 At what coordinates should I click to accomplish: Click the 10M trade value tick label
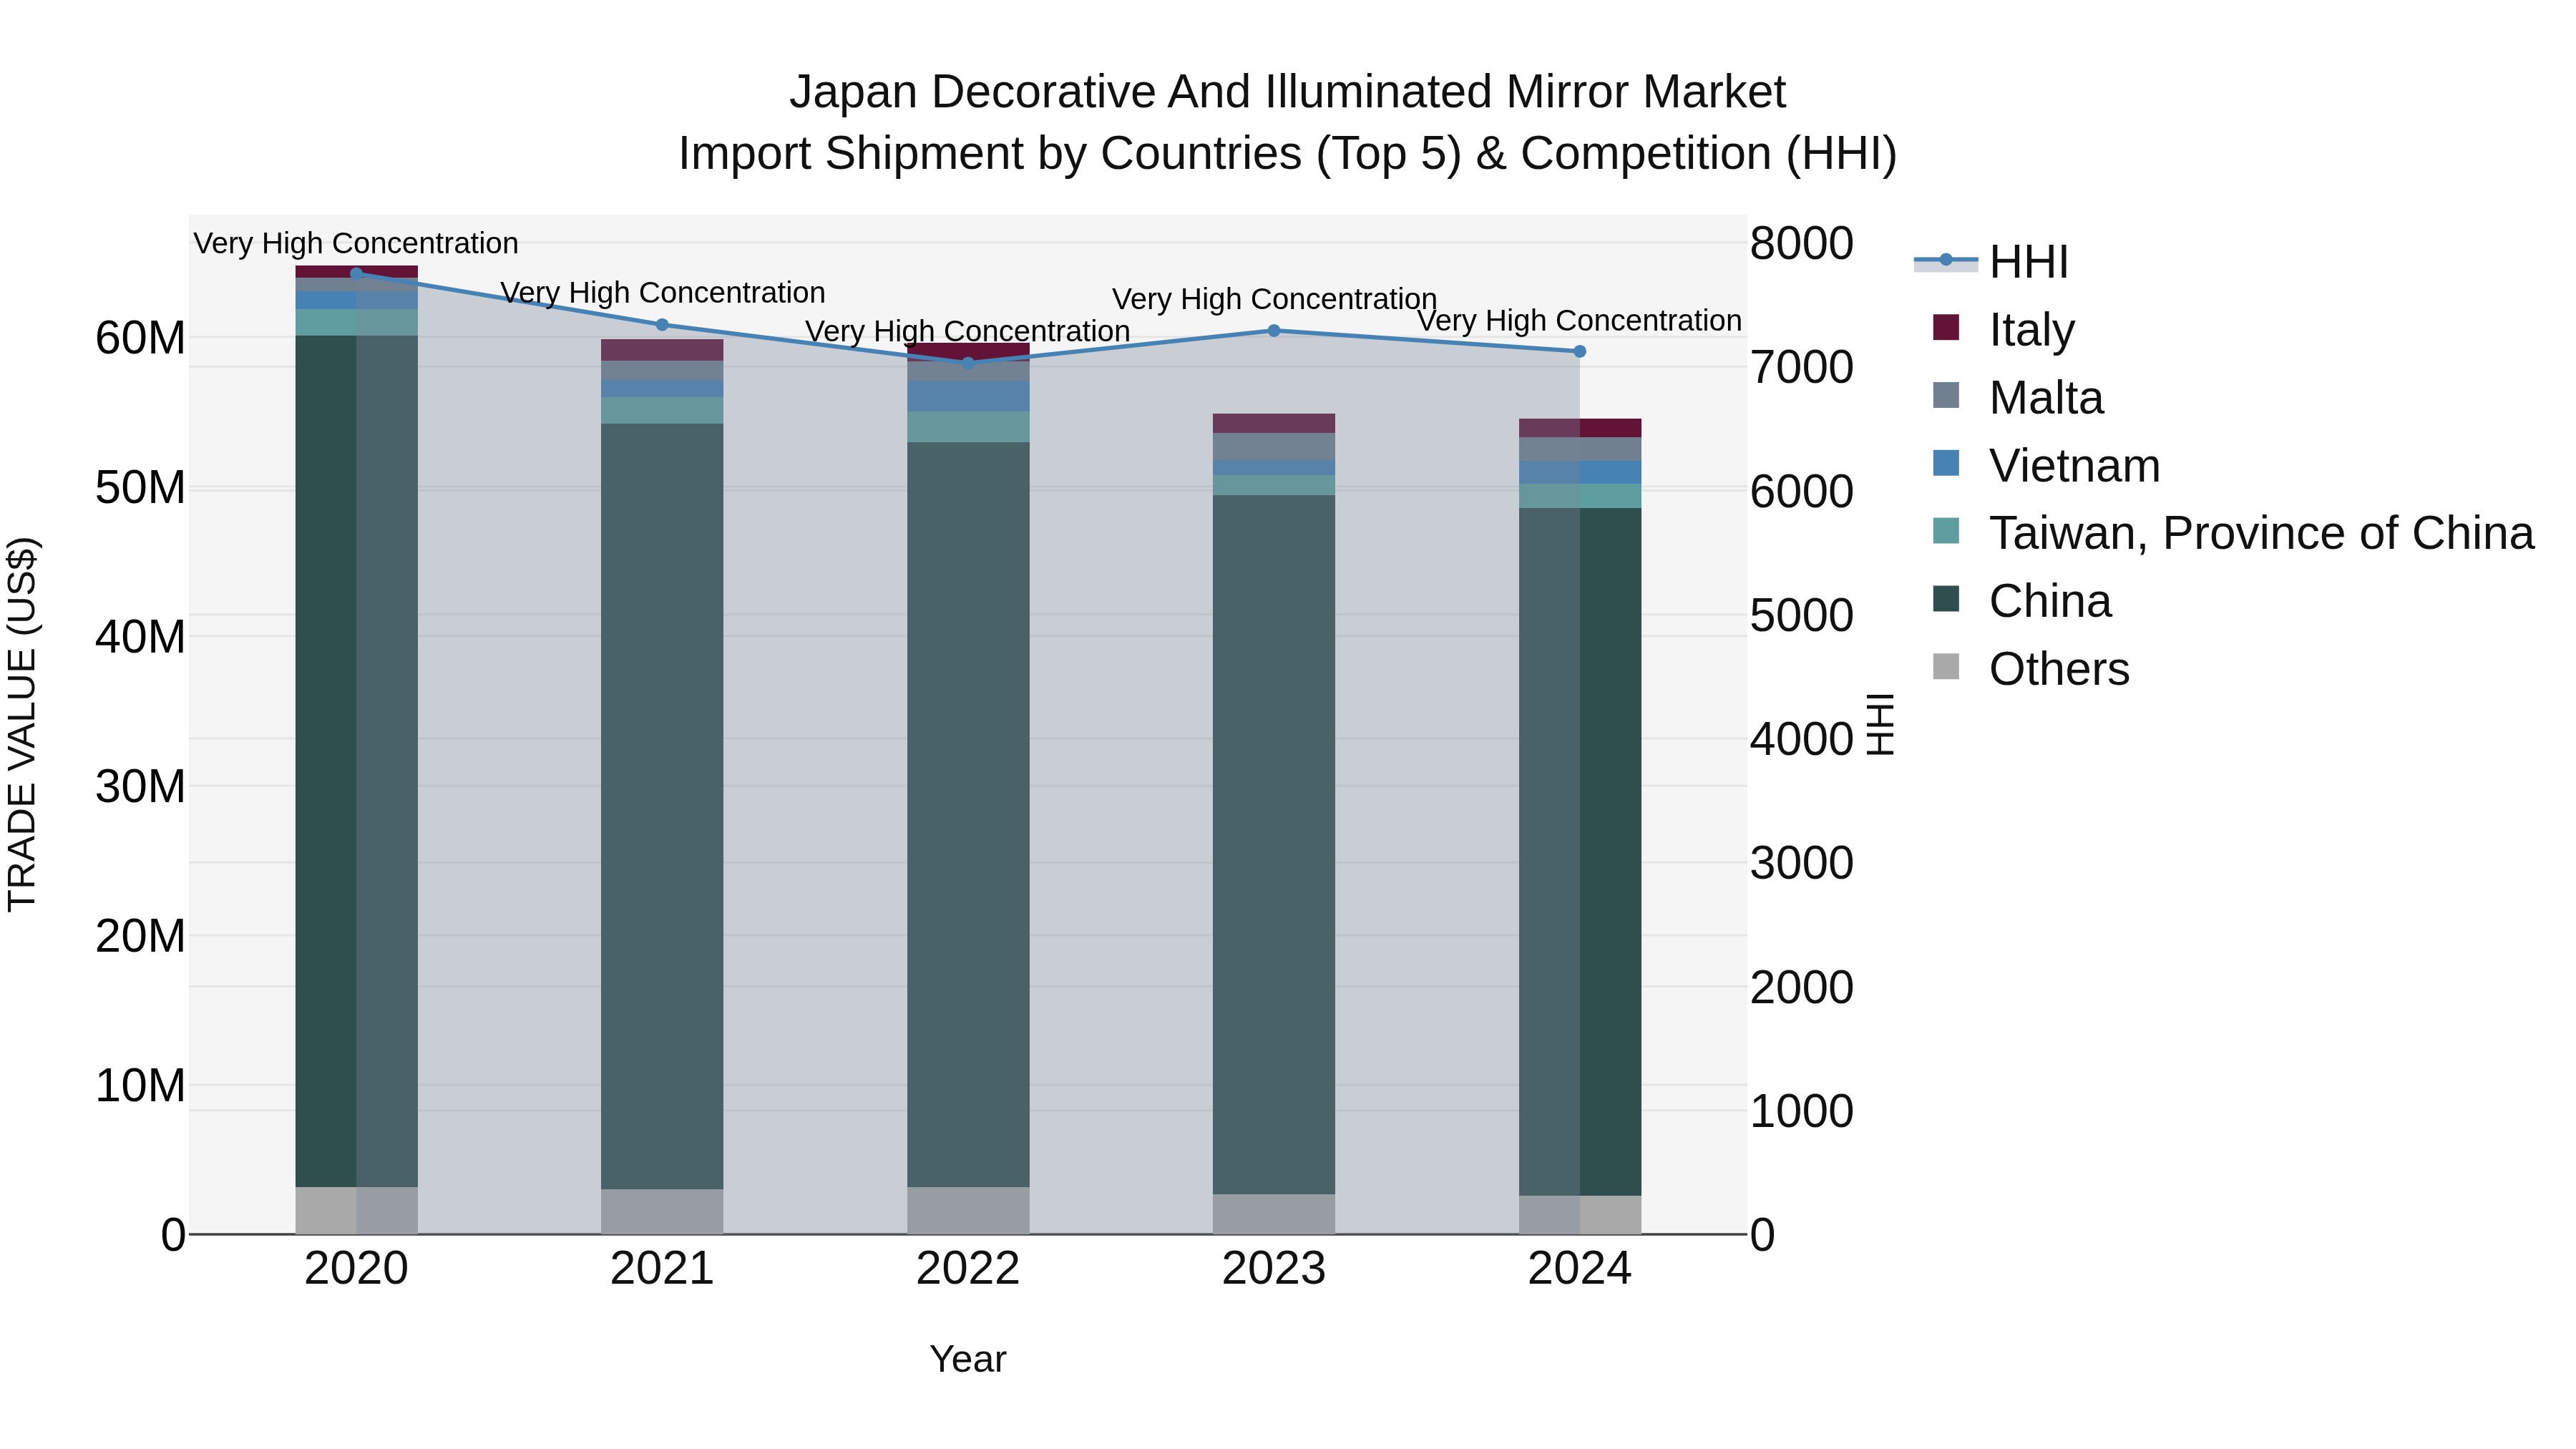(x=140, y=1086)
